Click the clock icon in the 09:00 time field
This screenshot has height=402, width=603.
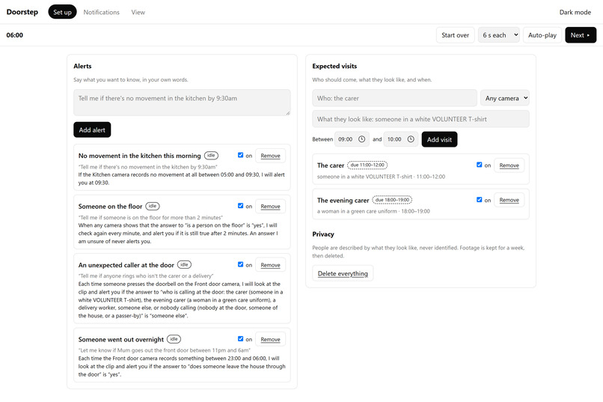[x=361, y=139]
